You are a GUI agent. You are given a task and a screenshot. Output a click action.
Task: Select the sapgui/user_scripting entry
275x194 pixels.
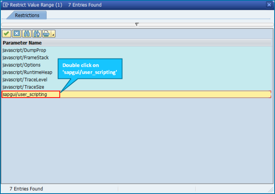pyautogui.click(x=136, y=94)
